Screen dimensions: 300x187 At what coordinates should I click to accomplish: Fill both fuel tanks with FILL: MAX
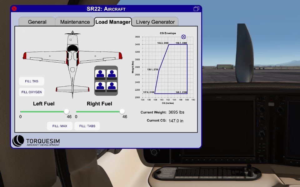(60, 126)
